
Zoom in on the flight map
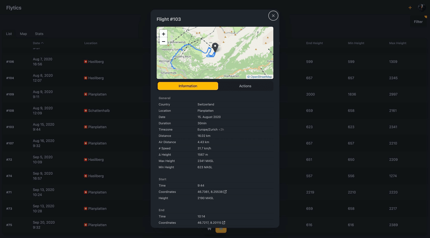point(163,34)
